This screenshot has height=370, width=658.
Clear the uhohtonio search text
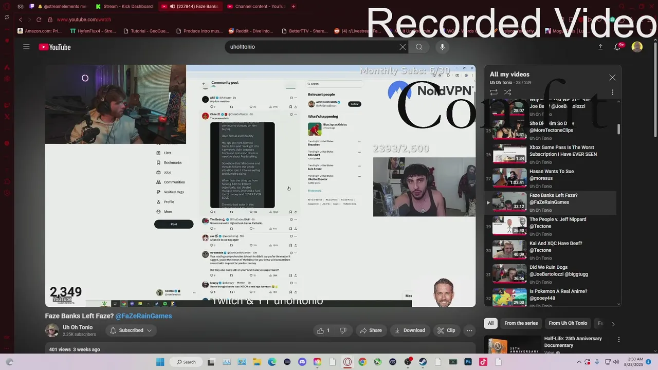click(403, 47)
